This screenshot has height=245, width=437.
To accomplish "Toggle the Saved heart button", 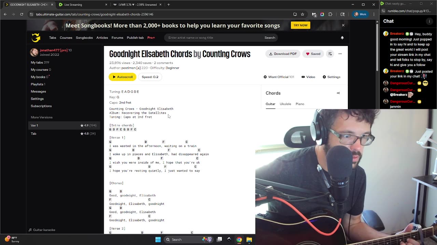I will [313, 54].
